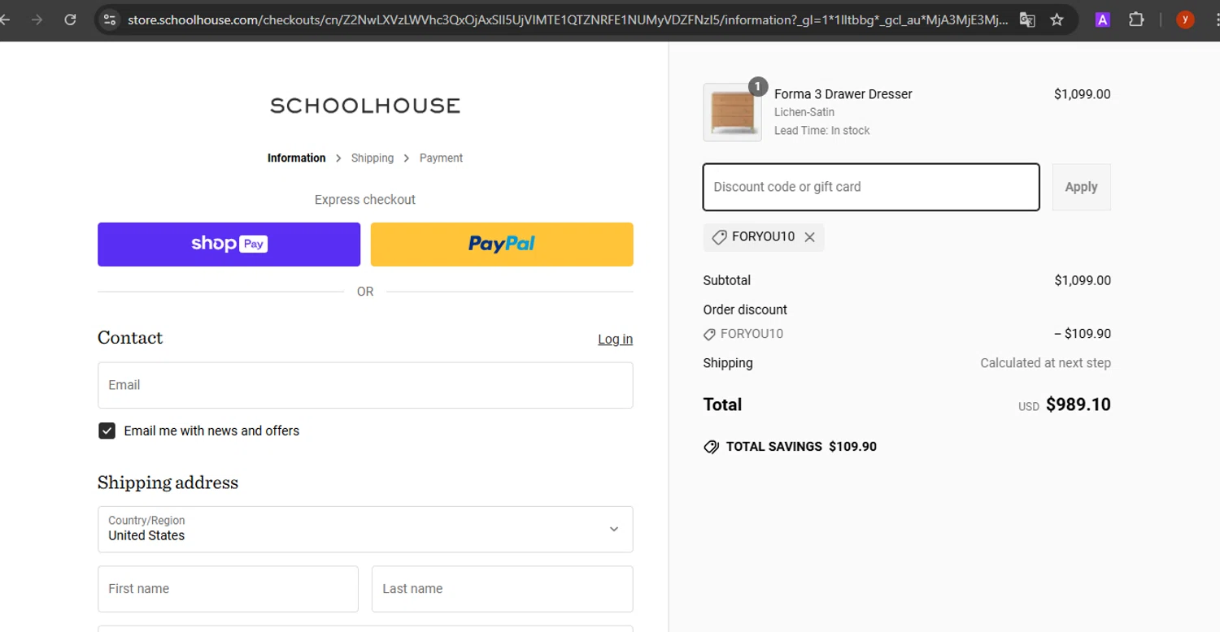Go to the Payment step breadcrumb
This screenshot has height=632, width=1220.
tap(441, 158)
